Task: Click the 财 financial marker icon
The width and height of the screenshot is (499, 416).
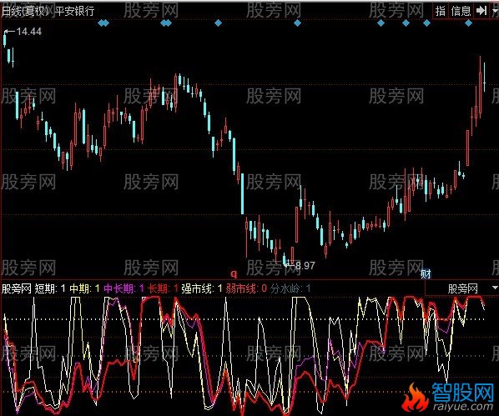Action: (426, 273)
